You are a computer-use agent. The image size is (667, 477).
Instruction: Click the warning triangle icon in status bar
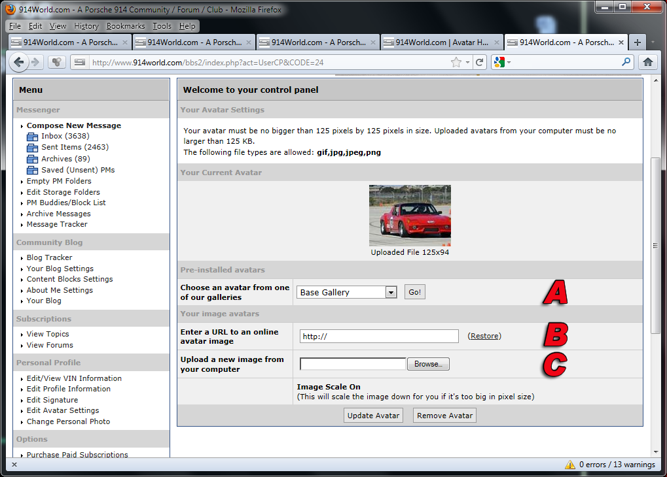point(570,465)
